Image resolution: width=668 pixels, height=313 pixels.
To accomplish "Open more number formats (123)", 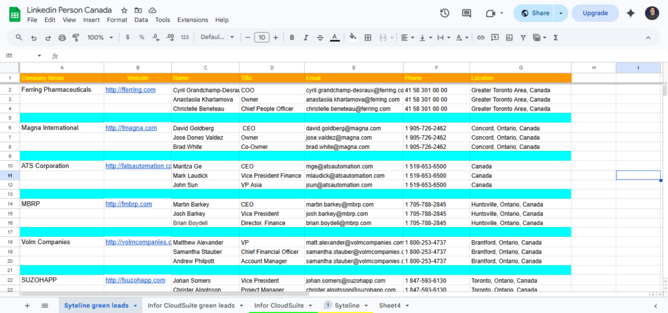I will coord(185,37).
